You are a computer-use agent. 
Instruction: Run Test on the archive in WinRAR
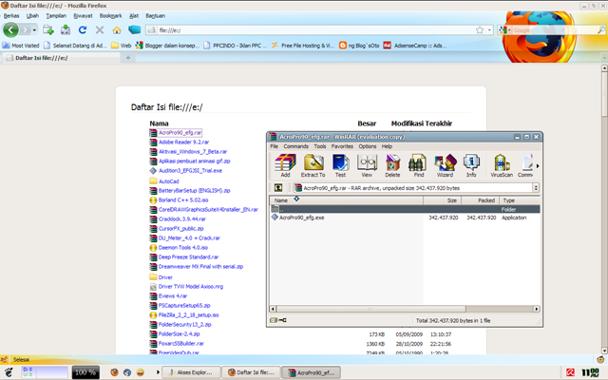[x=340, y=165]
